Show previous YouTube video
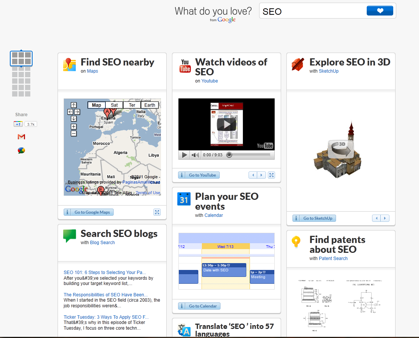 (x=253, y=175)
